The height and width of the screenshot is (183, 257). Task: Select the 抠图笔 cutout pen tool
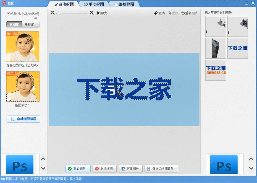[14, 25]
